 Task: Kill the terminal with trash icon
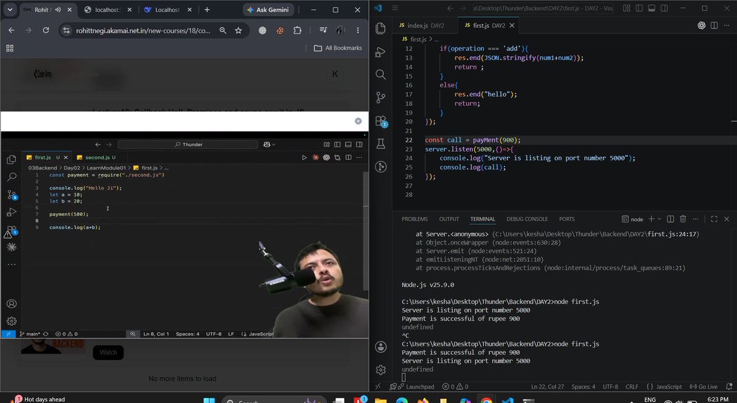coord(683,219)
